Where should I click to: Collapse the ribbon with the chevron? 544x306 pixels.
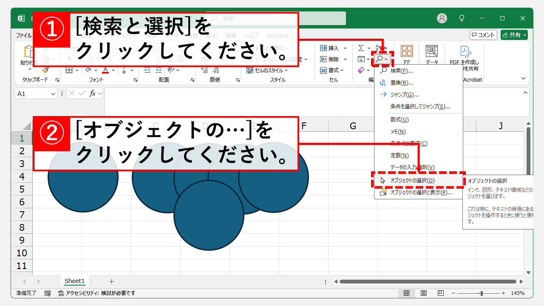coord(524,79)
